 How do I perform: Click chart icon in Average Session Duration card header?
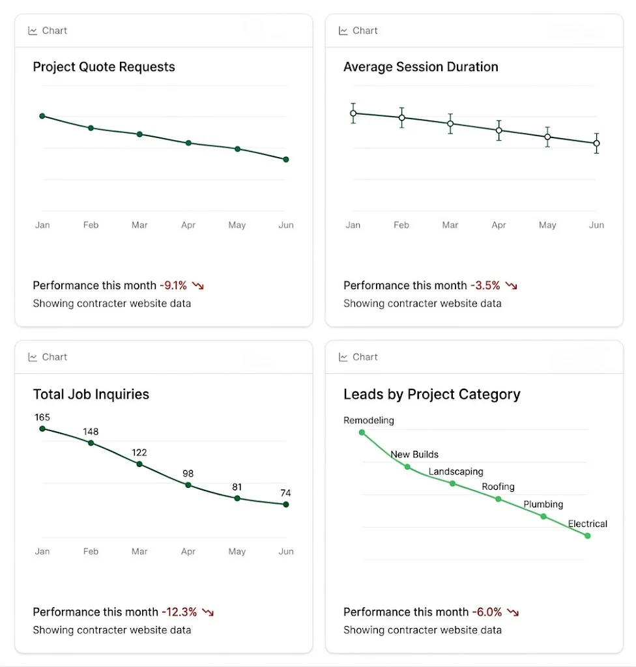pos(343,31)
